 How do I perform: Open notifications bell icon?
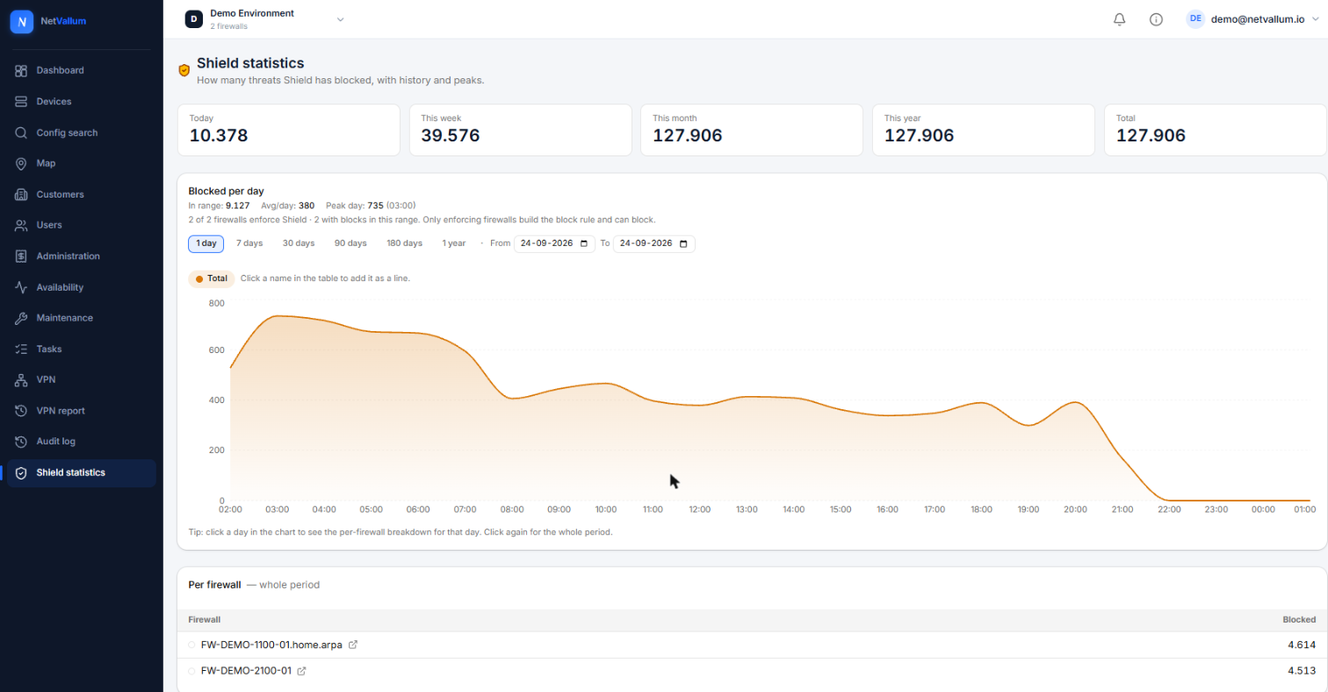tap(1119, 19)
